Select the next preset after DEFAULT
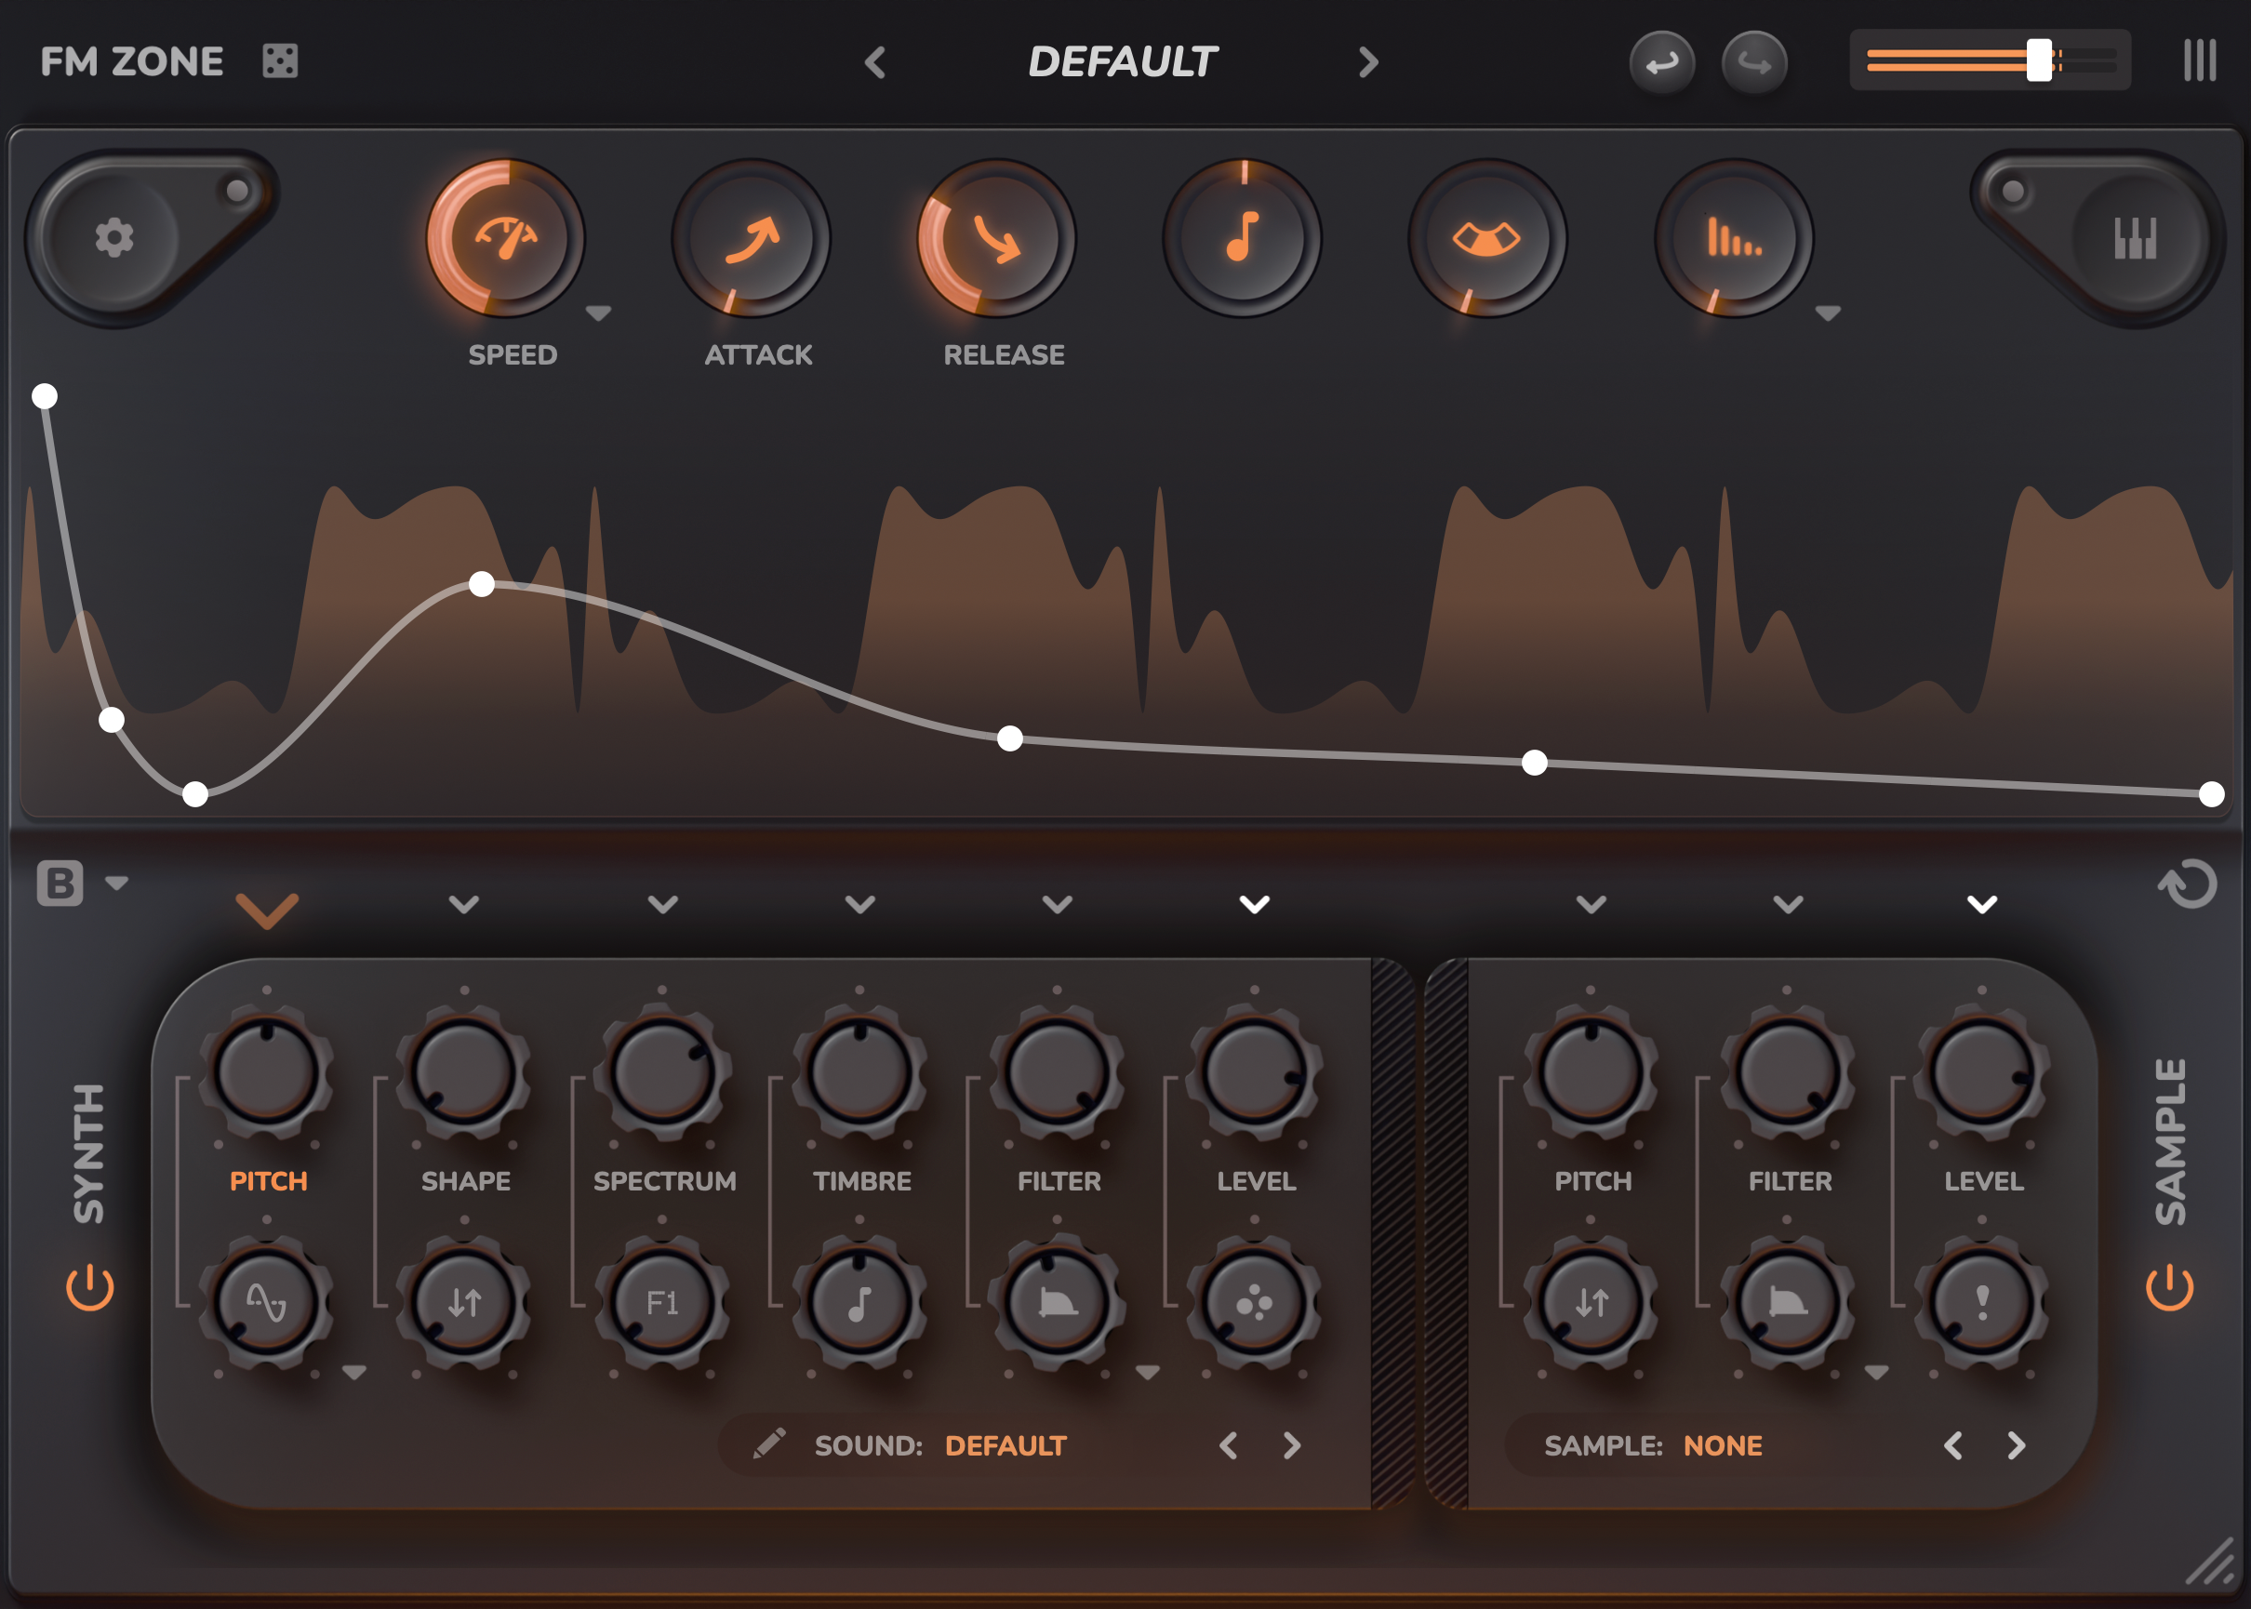This screenshot has height=1609, width=2251. [x=1368, y=62]
